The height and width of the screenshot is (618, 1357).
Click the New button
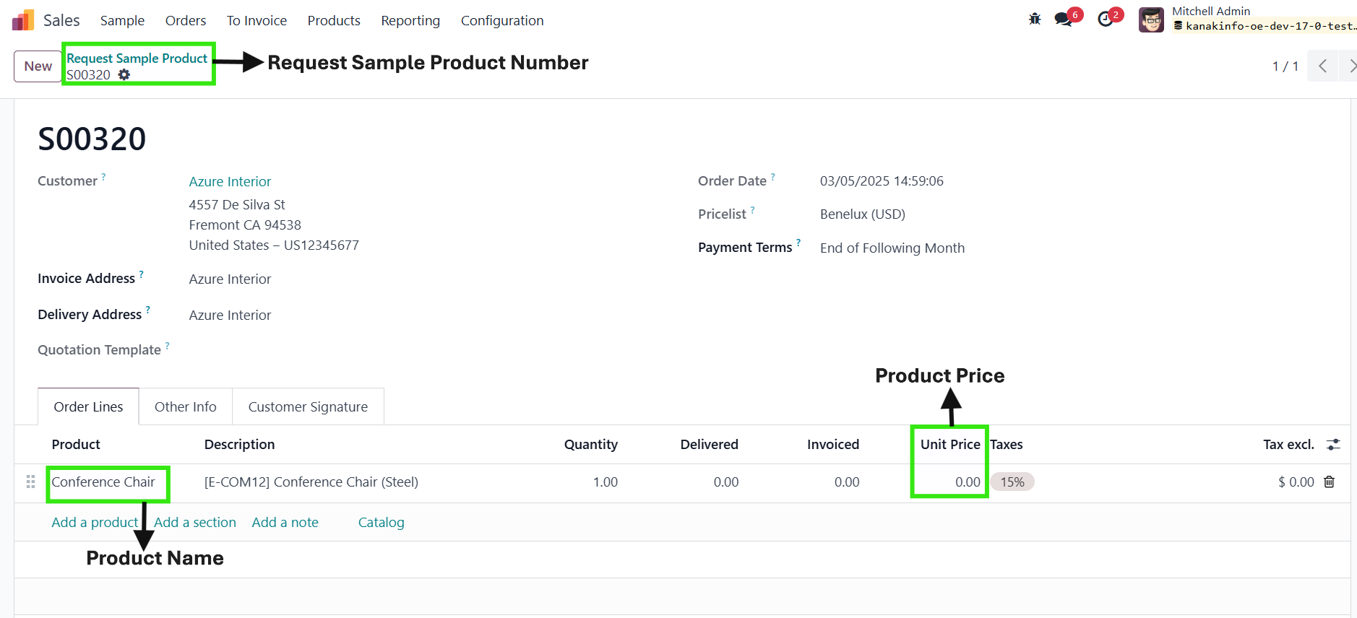(x=38, y=66)
